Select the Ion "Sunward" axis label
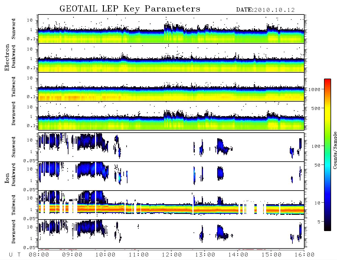 [x=14, y=147]
